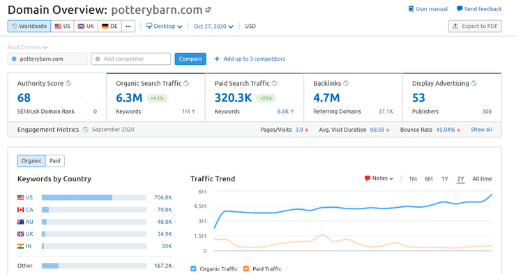Image resolution: width=523 pixels, height=274 pixels.
Task: Click globe icon next to Display Advertising
Action: tap(474, 84)
